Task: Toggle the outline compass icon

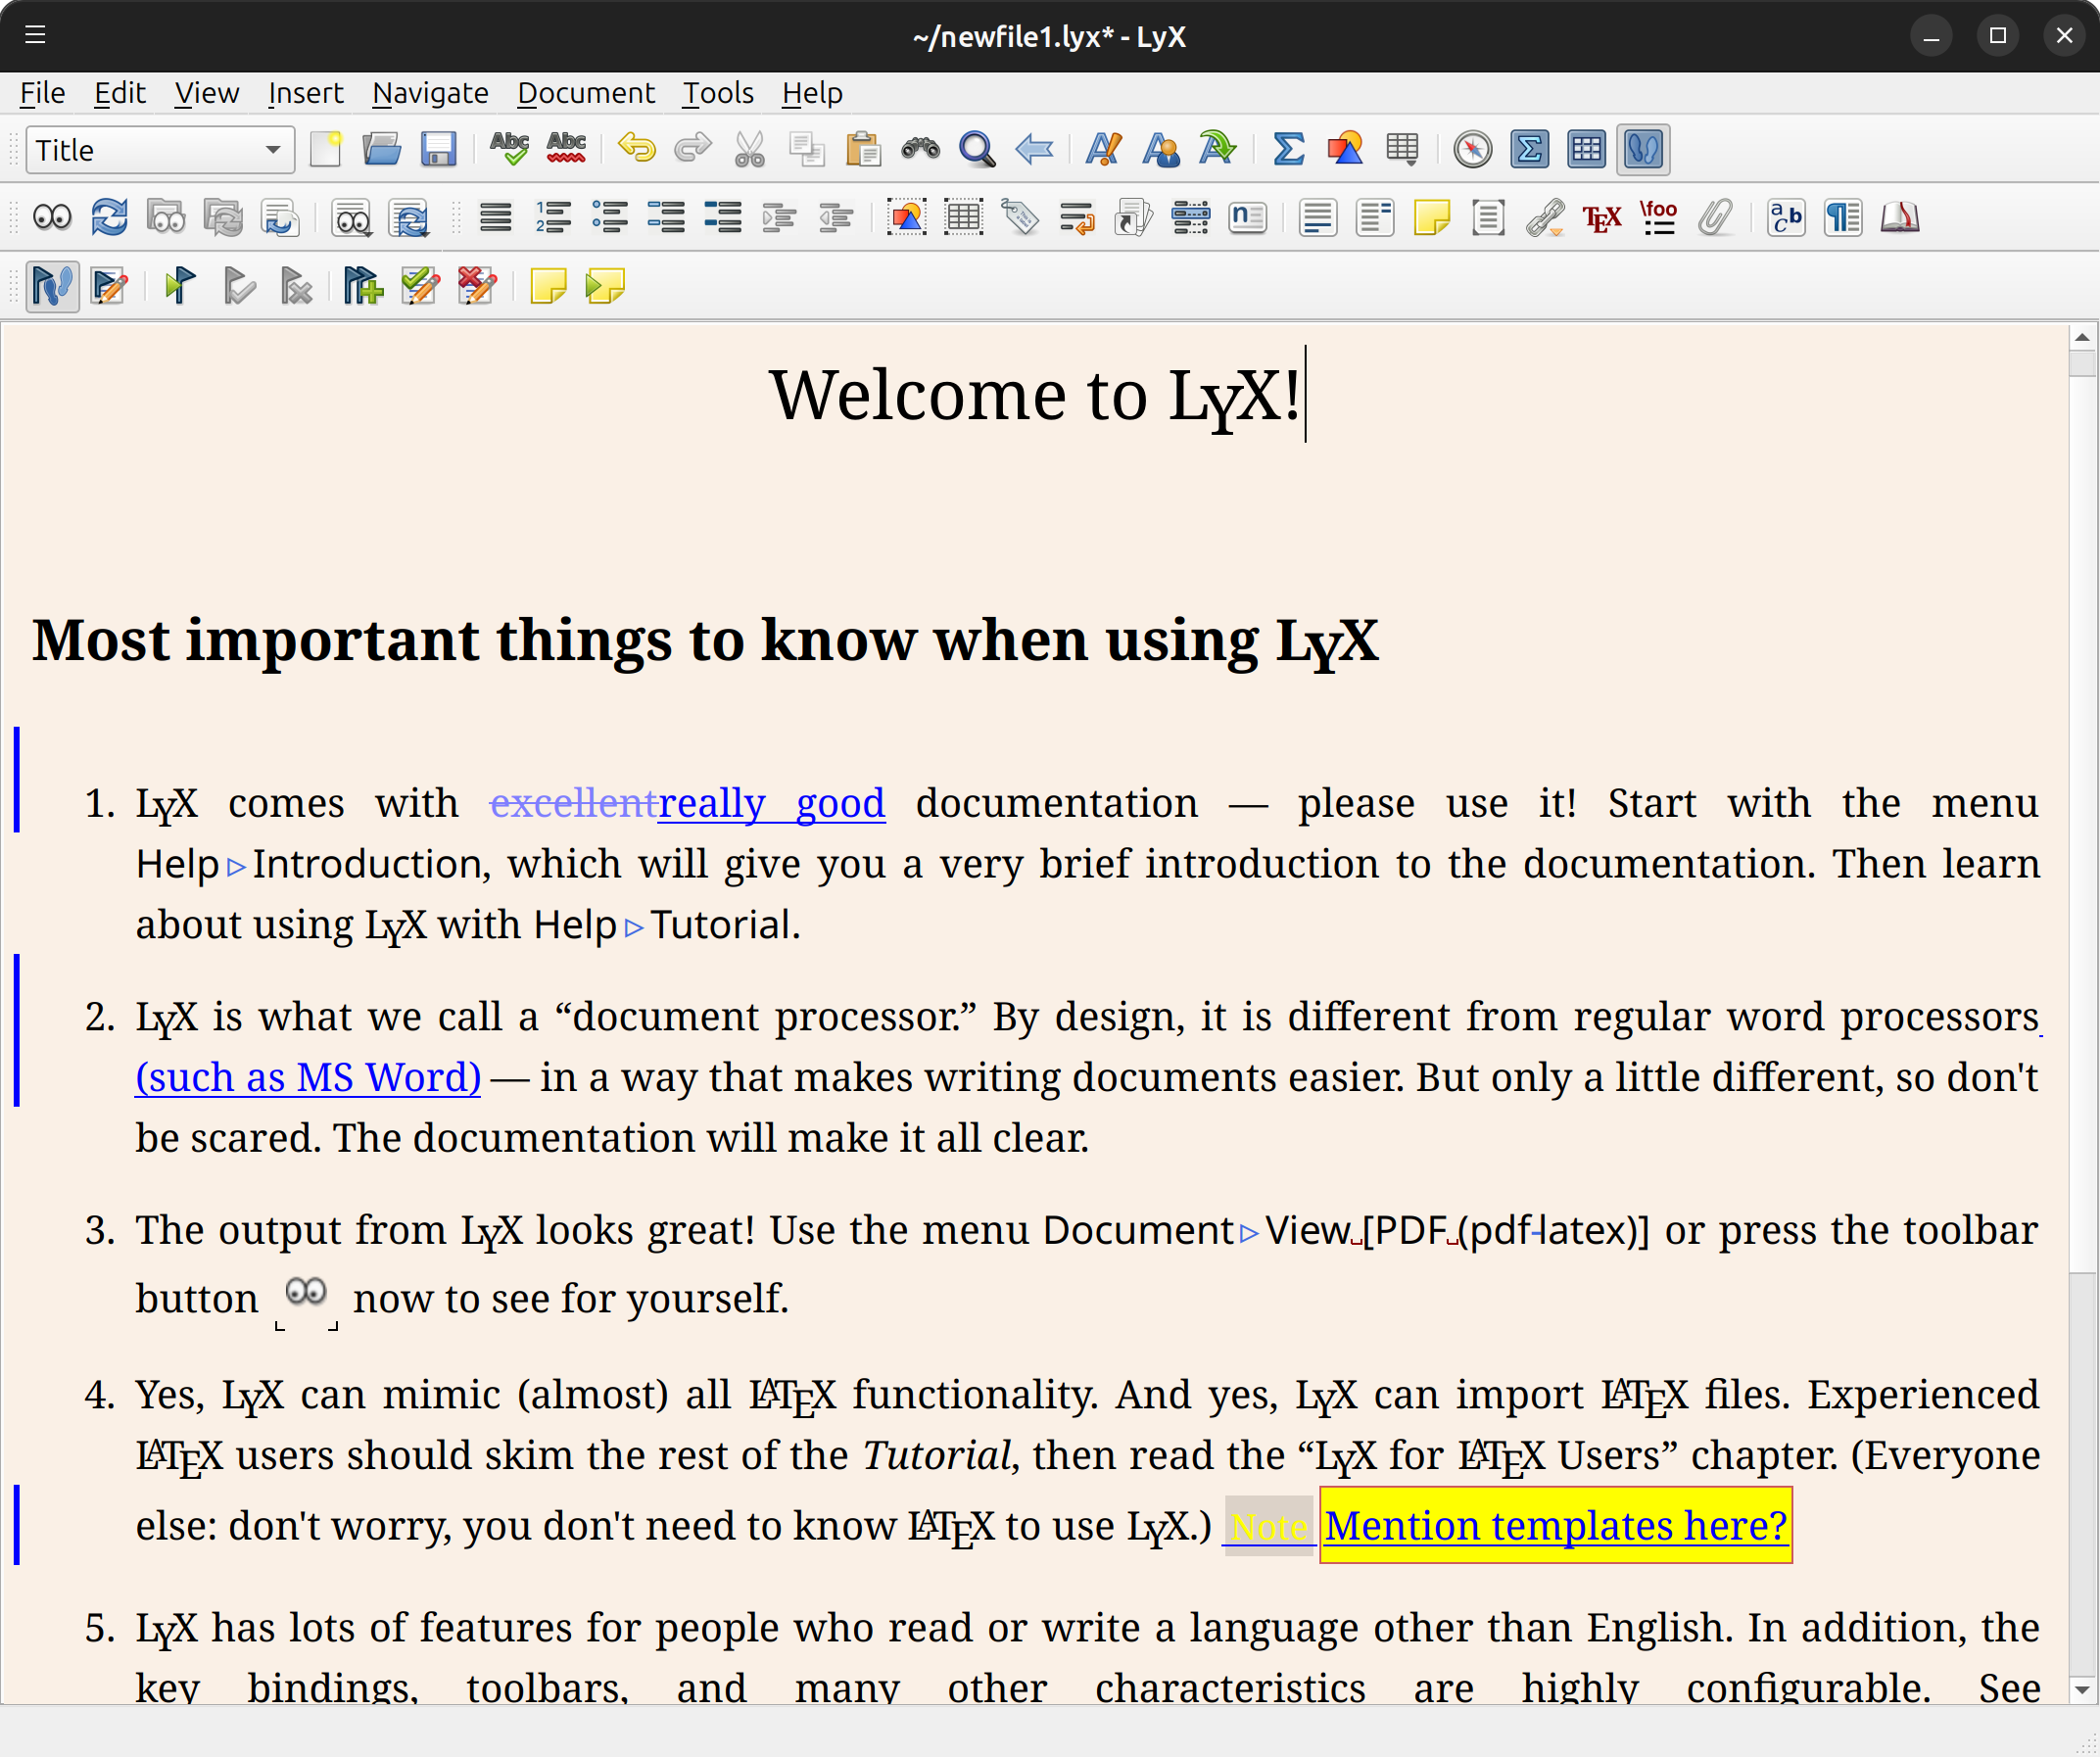Action: (1472, 150)
